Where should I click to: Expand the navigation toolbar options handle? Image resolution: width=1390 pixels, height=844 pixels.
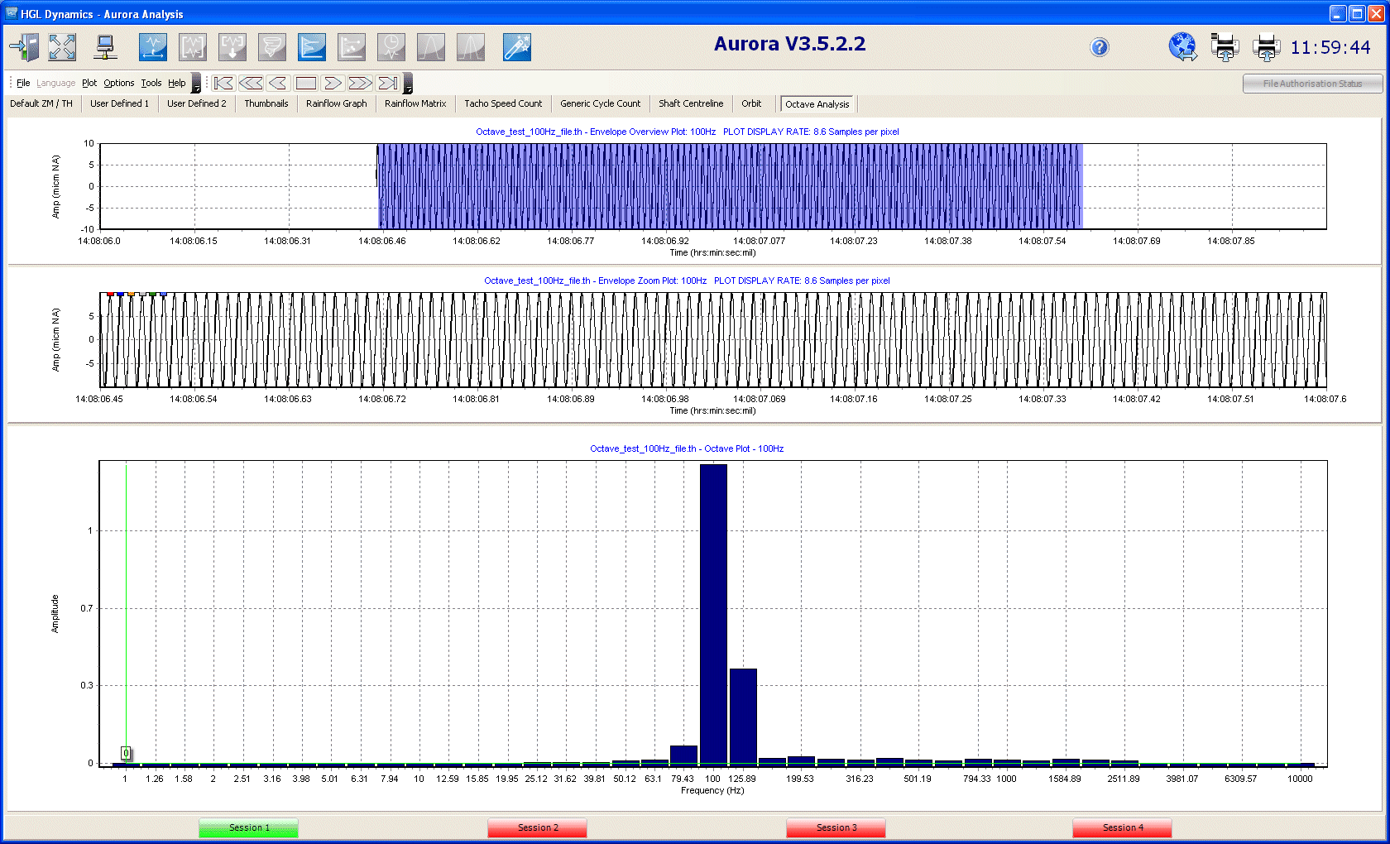click(x=407, y=84)
